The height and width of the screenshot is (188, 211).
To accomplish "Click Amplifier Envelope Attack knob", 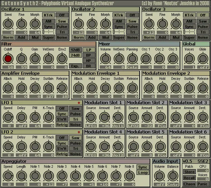I will click(8, 88).
